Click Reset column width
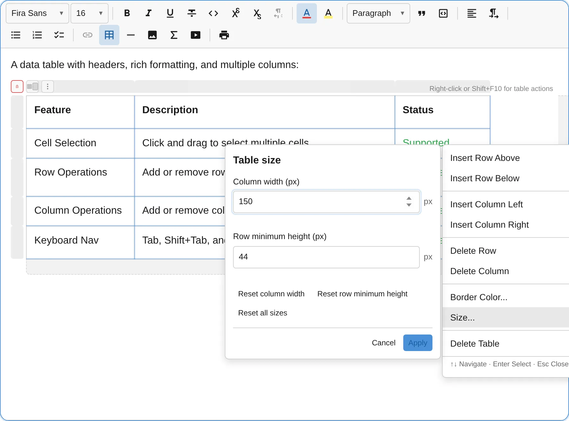The image size is (569, 421). pyautogui.click(x=271, y=294)
